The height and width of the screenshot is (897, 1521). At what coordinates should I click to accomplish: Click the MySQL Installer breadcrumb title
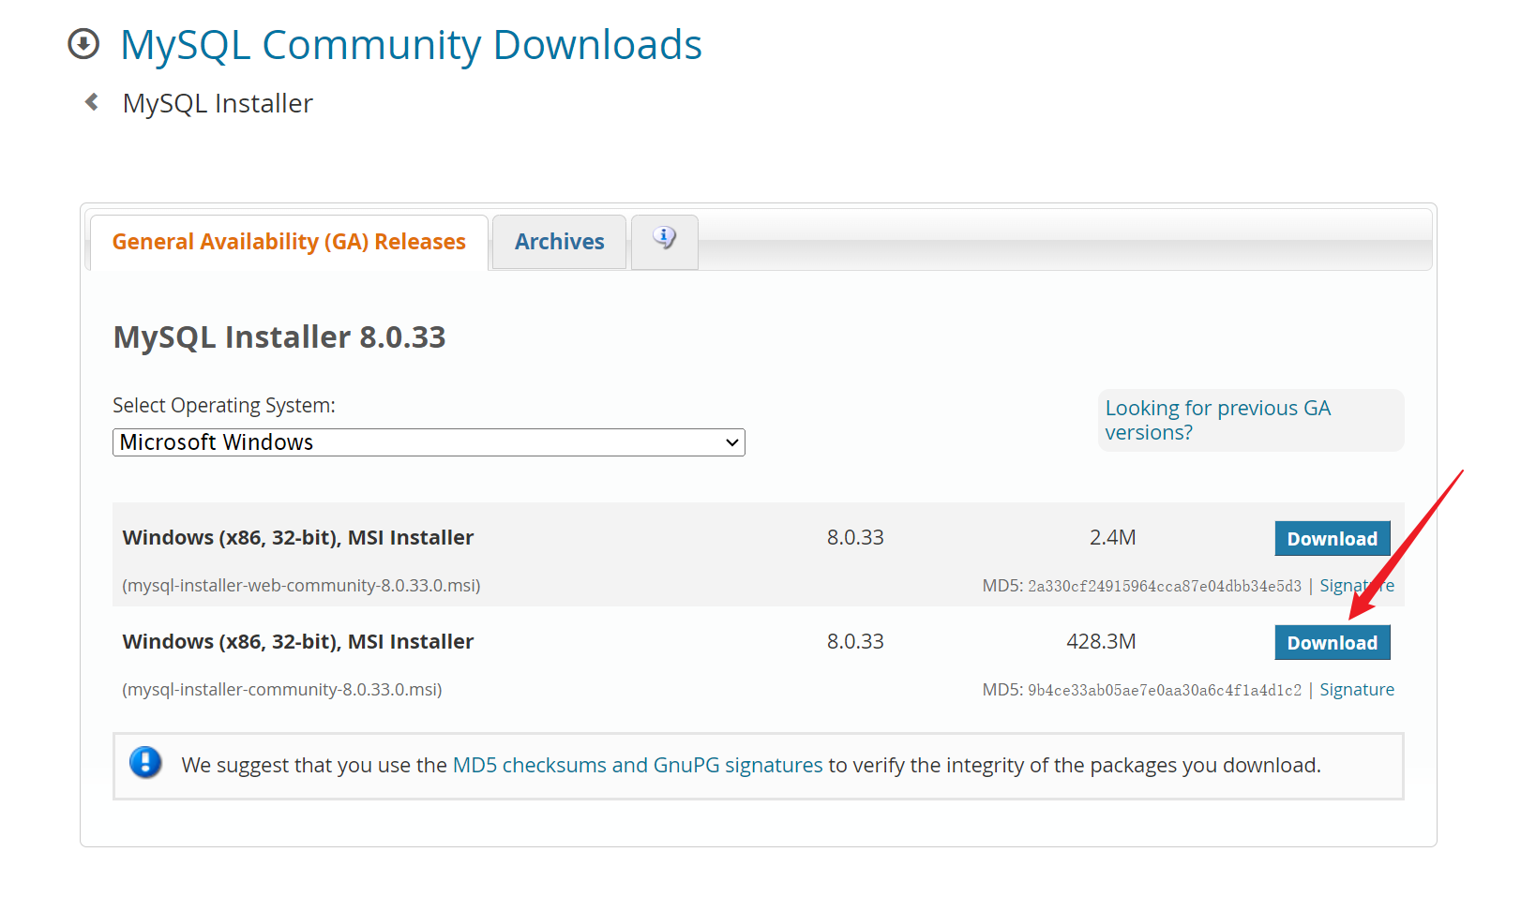pos(218,103)
